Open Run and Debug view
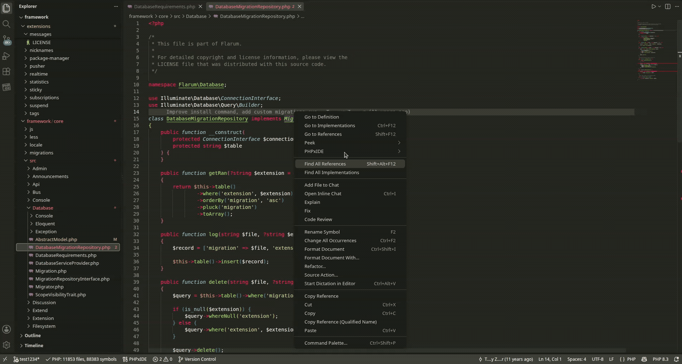 click(7, 56)
